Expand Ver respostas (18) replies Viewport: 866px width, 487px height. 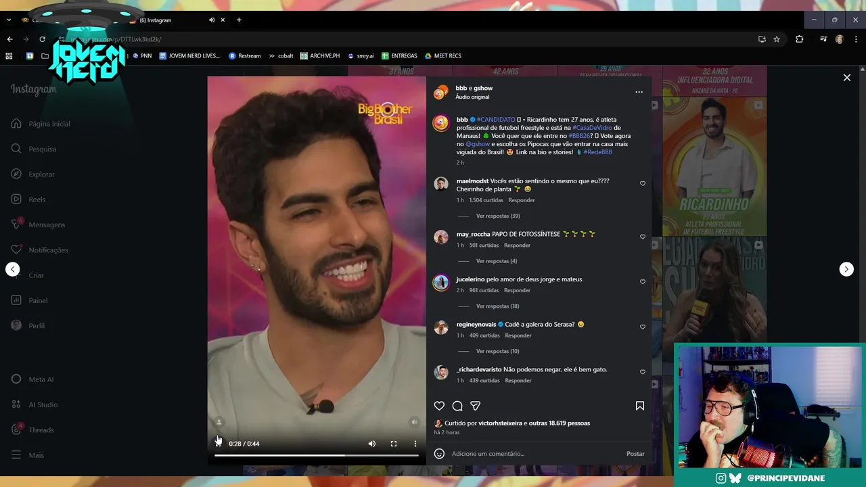coord(498,306)
